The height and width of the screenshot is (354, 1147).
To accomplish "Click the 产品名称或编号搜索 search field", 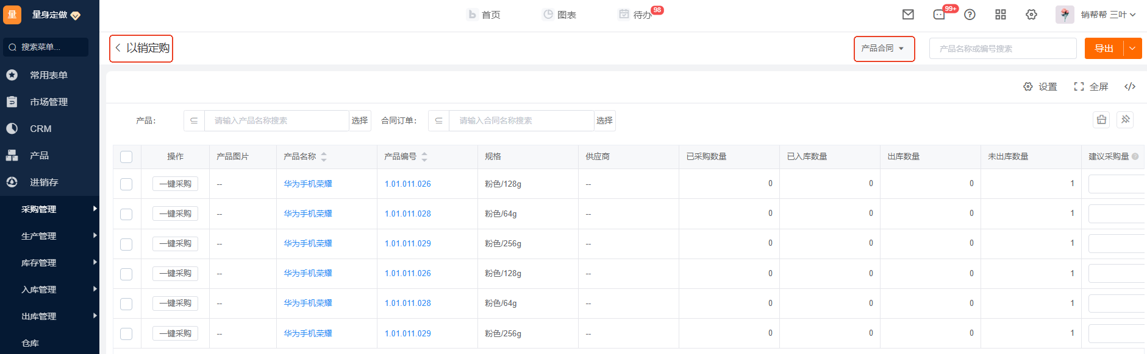I will coord(1003,49).
